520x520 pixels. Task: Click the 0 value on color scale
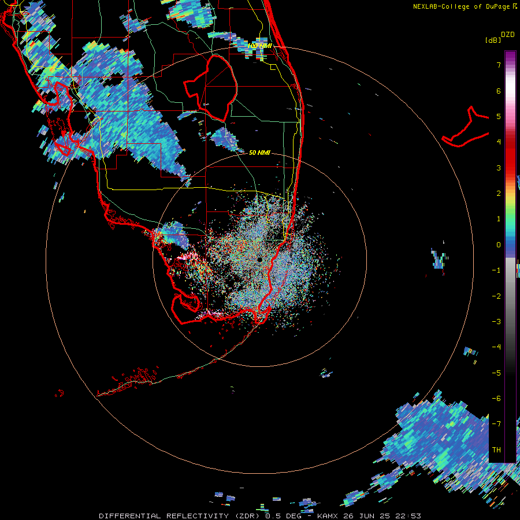[499, 245]
